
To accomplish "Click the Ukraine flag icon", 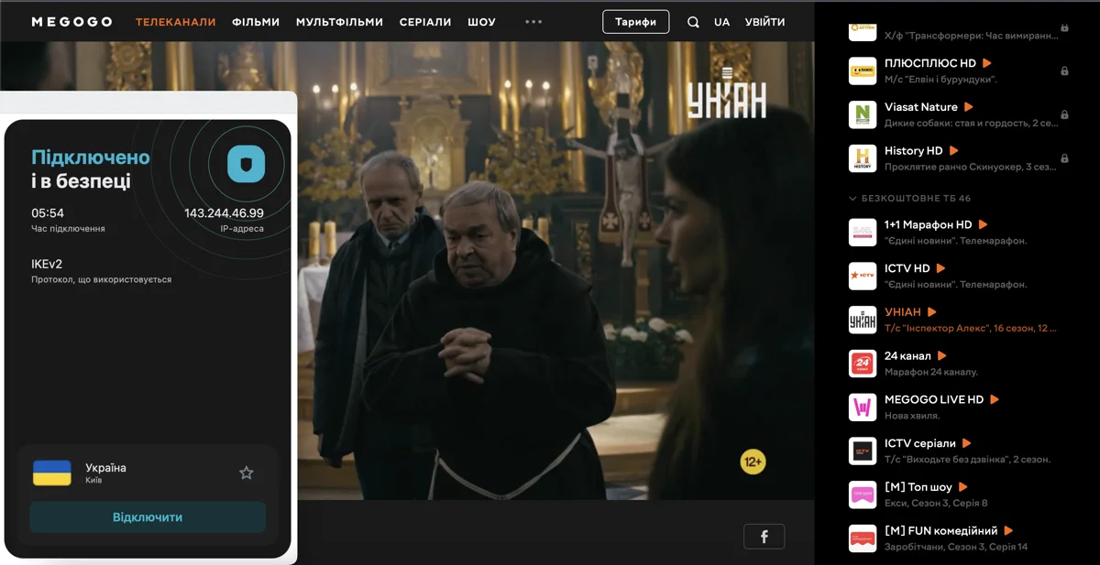I will (52, 473).
